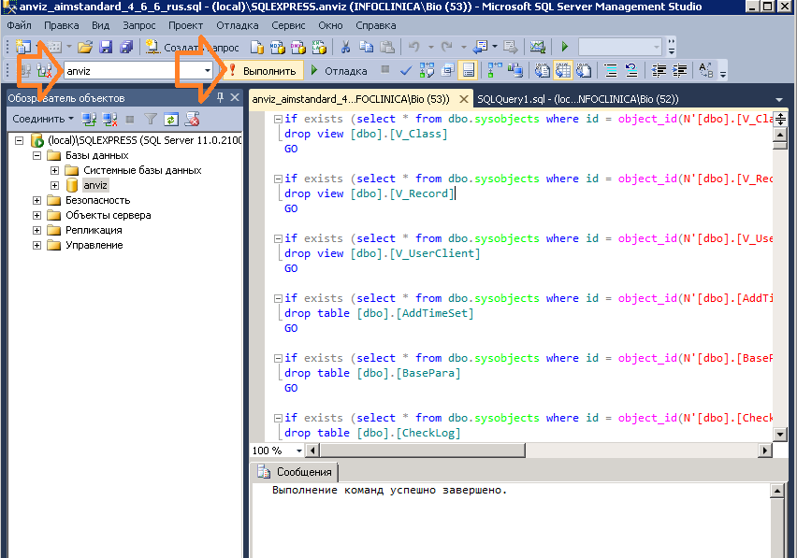The width and height of the screenshot is (797, 558).
Task: Select the Сообщения results tab
Action: coord(296,472)
